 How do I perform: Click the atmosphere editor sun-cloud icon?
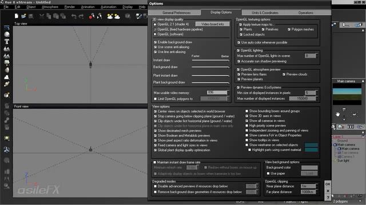click(117, 16)
